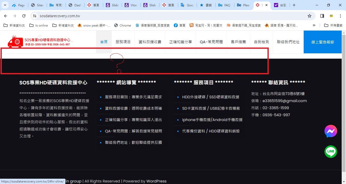Open the 語音提示器_淘宝搜索 bookmark
Viewport: 346px width, 184px height.
coord(244,25)
